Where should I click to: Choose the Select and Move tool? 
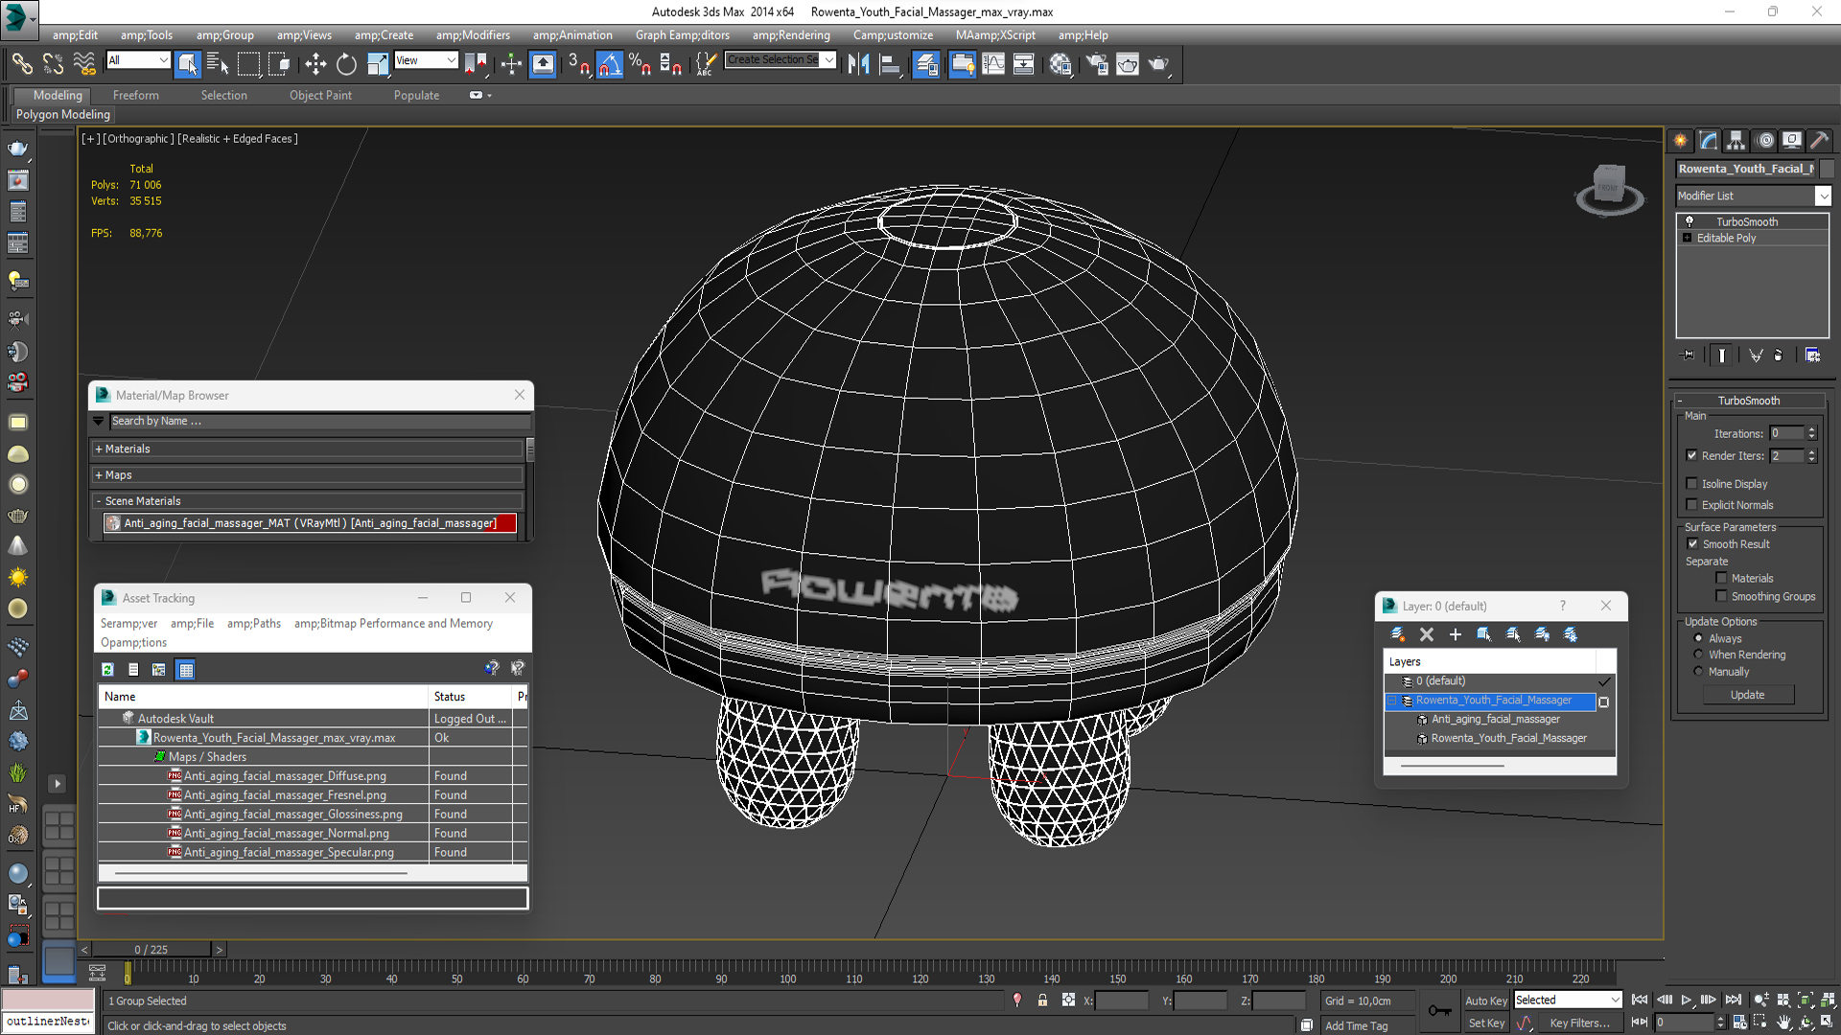point(315,64)
